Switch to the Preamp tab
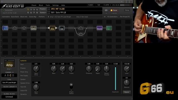The width and height of the screenshot is (178, 100). (x=23, y=68)
